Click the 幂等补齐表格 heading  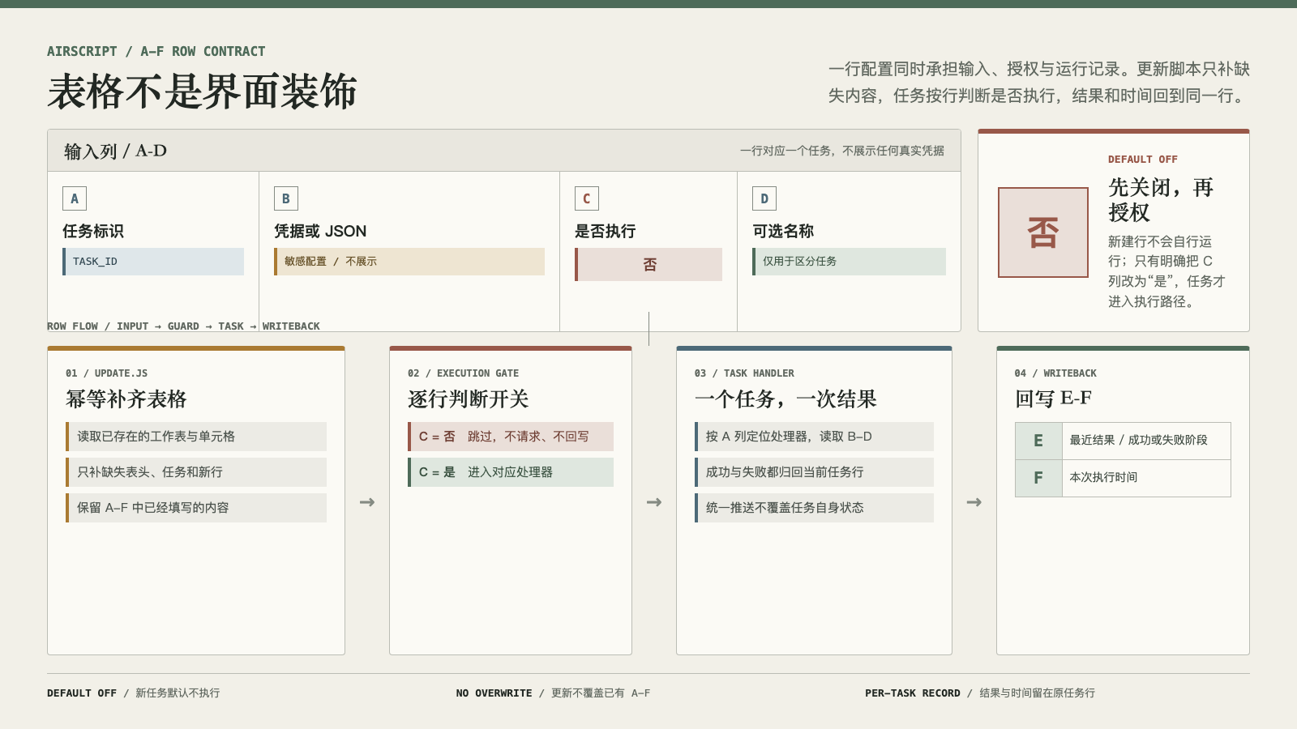pyautogui.click(x=126, y=399)
